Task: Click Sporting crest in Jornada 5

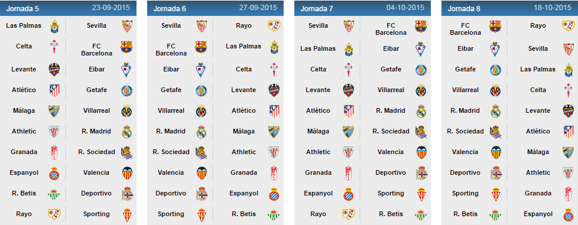Action: (x=127, y=214)
